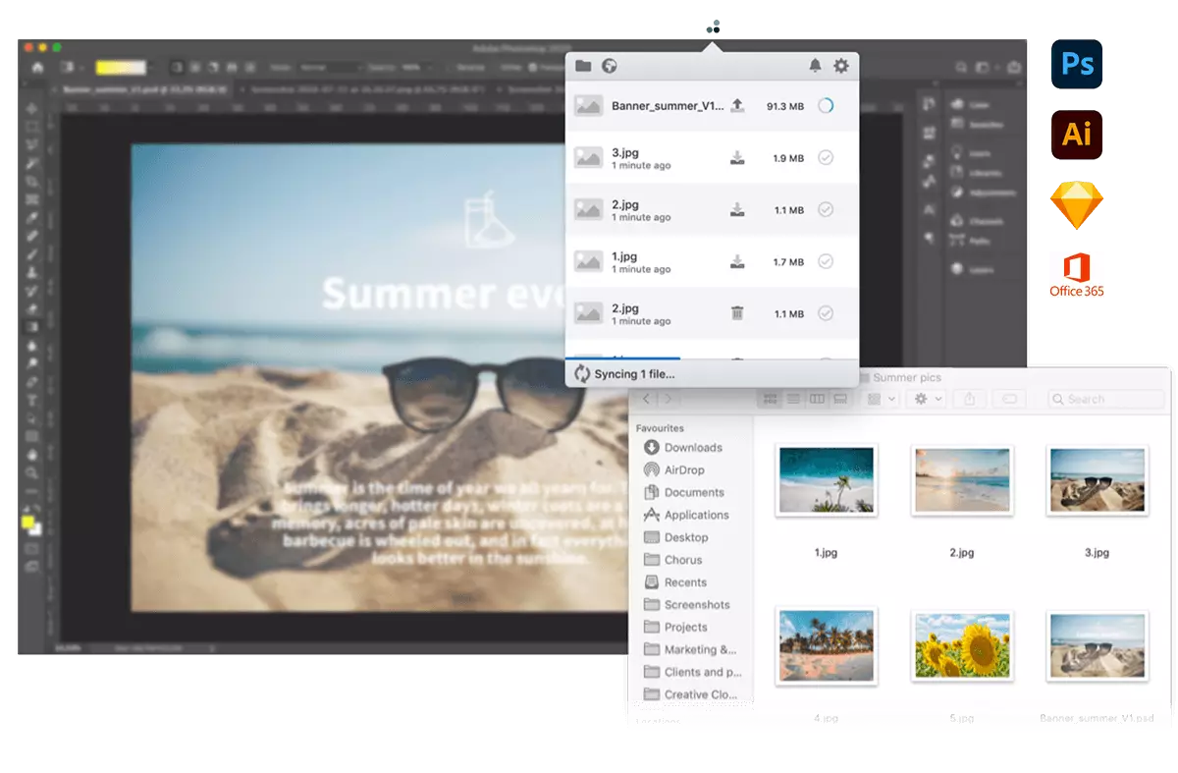This screenshot has width=1178, height=773.
Task: Select the Brush tool in Photoshop
Action: [31, 252]
